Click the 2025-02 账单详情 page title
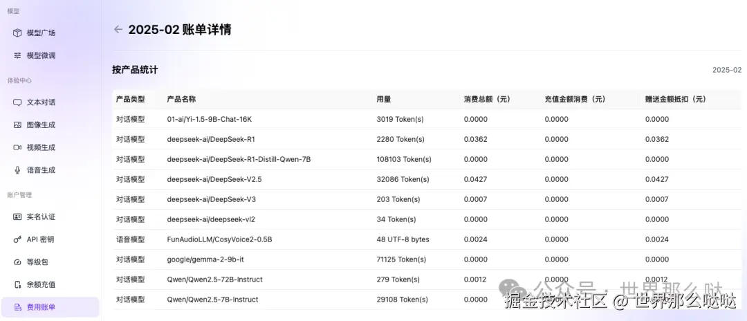The image size is (747, 321). (180, 30)
